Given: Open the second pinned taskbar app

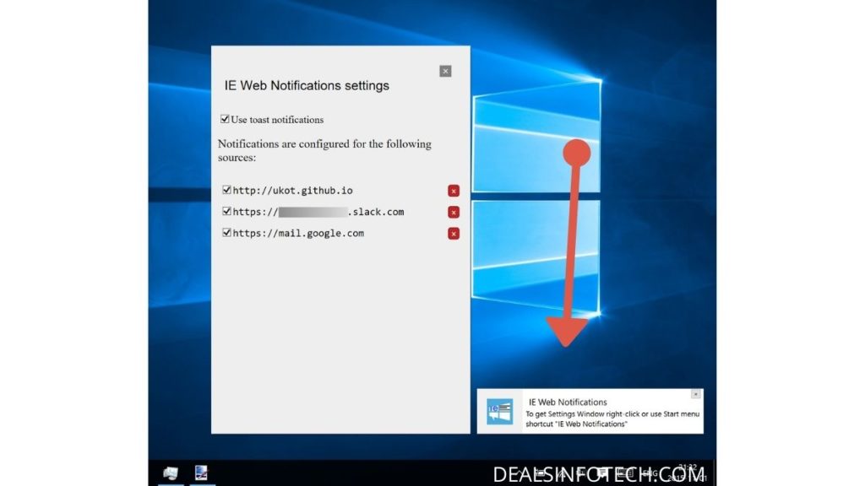Looking at the screenshot, I should 201,472.
